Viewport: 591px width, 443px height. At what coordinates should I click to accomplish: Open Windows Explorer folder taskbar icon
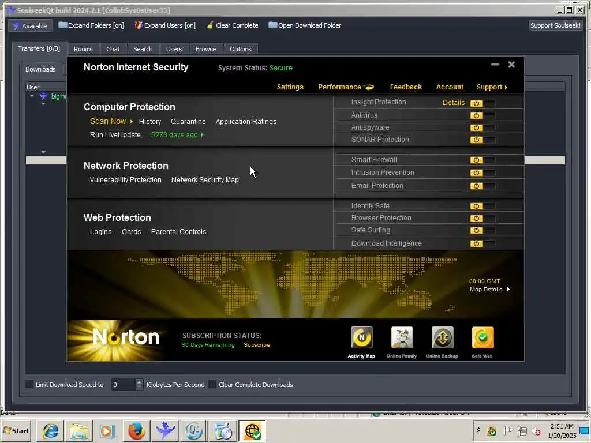click(x=78, y=431)
